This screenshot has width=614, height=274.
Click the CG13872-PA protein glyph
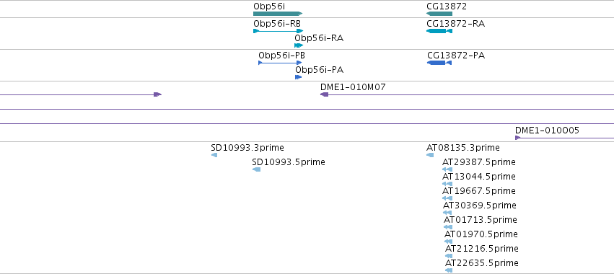coord(439,63)
